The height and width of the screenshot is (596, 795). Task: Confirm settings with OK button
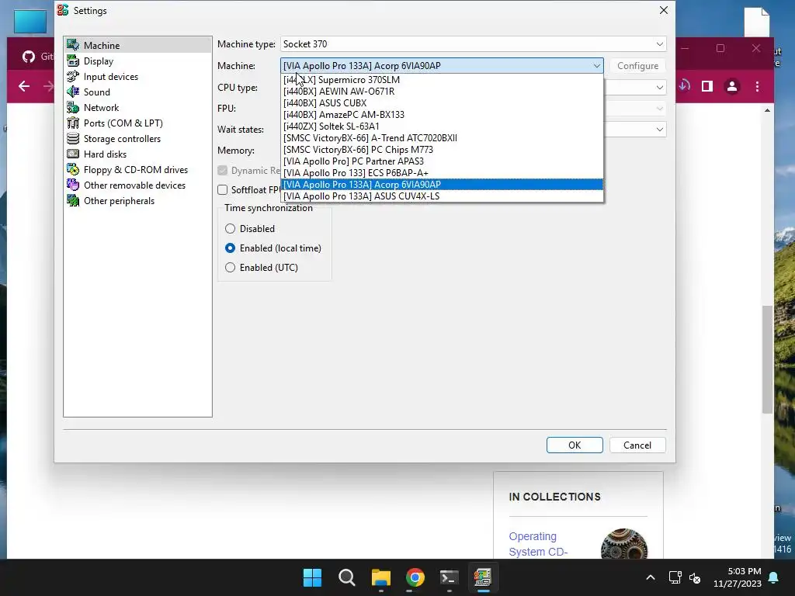(575, 445)
